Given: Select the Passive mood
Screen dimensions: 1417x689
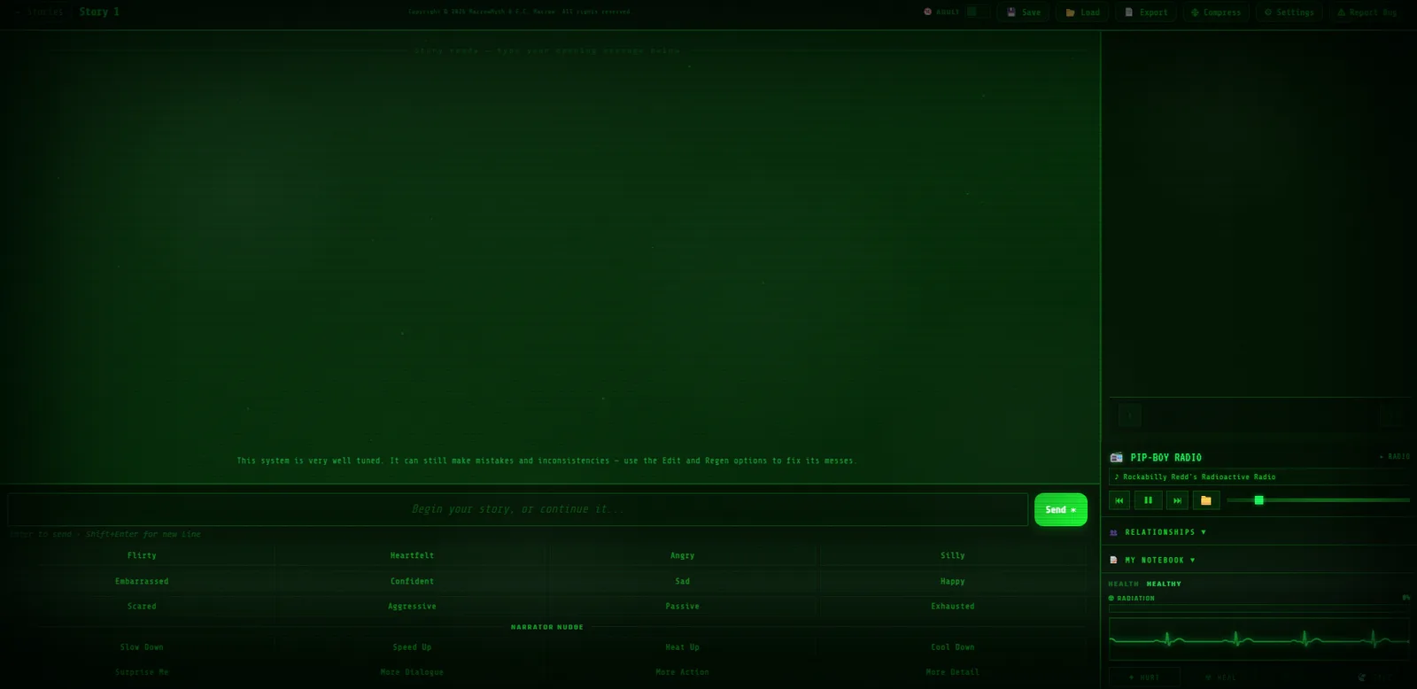Looking at the screenshot, I should click(x=682, y=606).
